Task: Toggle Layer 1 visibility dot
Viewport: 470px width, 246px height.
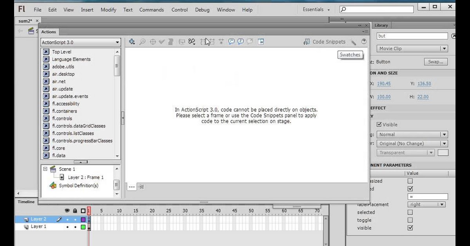Action: point(67,227)
